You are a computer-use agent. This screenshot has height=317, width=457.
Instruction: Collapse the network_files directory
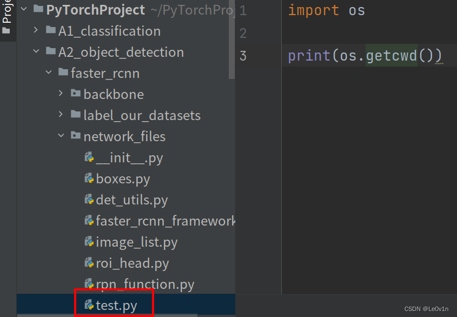pyautogui.click(x=61, y=136)
